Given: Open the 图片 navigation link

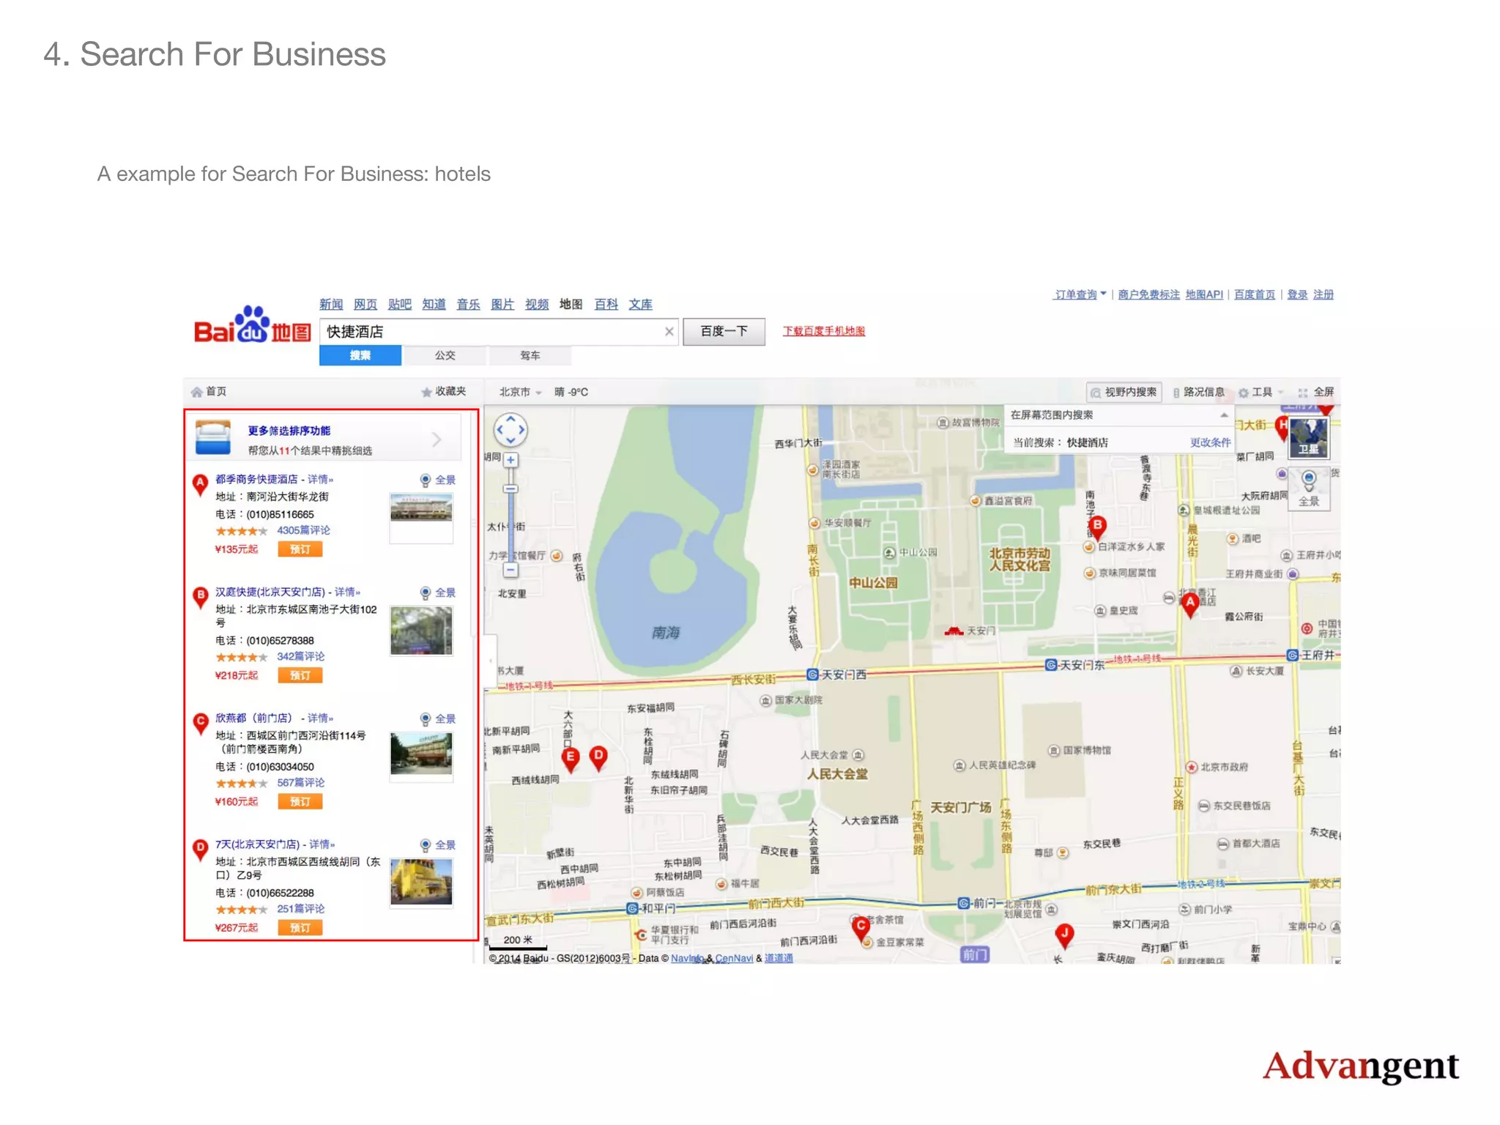Looking at the screenshot, I should pos(502,304).
